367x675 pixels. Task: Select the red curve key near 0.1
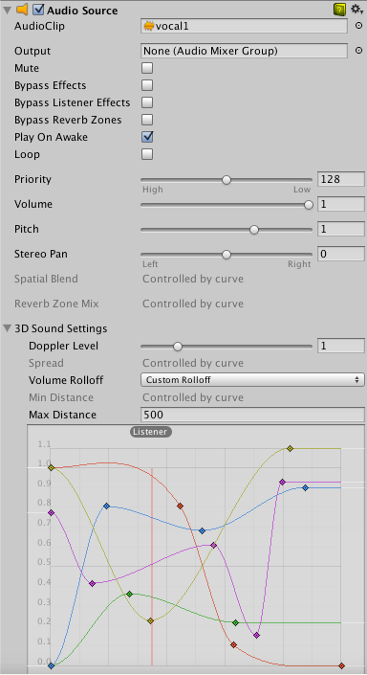(x=233, y=645)
